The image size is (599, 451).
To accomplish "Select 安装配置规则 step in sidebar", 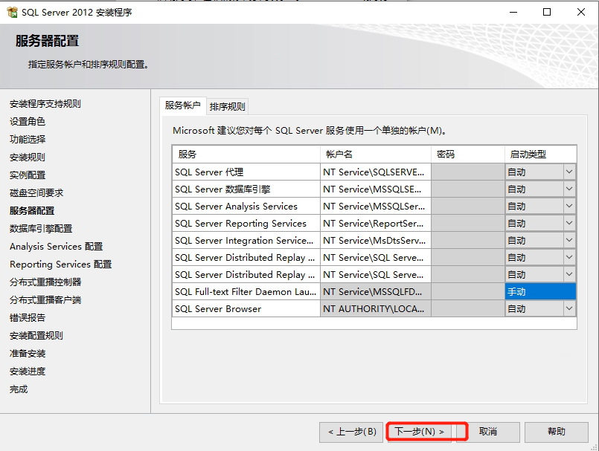I will 36,336.
